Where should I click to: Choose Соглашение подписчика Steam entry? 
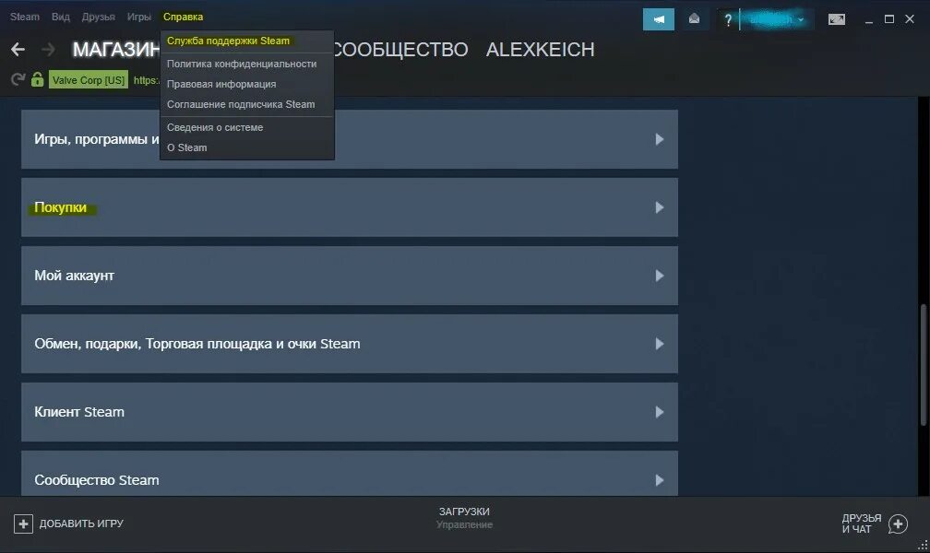tap(246, 104)
